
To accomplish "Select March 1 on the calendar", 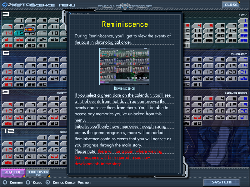I will [x=19, y=21].
